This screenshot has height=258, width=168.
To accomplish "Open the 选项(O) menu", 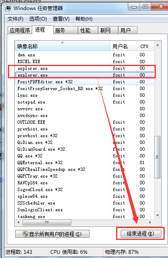I will tap(38, 19).
